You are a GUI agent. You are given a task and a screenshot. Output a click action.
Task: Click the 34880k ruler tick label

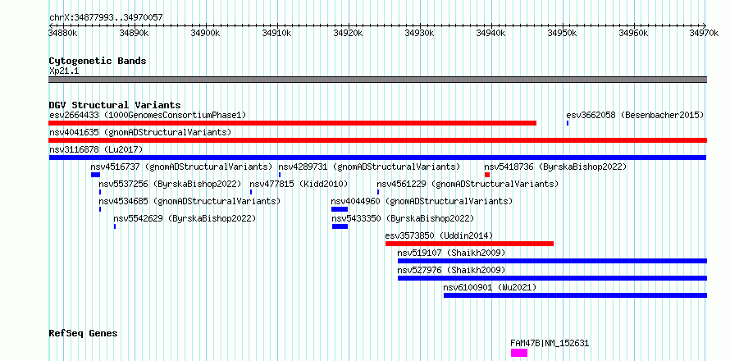pos(63,33)
